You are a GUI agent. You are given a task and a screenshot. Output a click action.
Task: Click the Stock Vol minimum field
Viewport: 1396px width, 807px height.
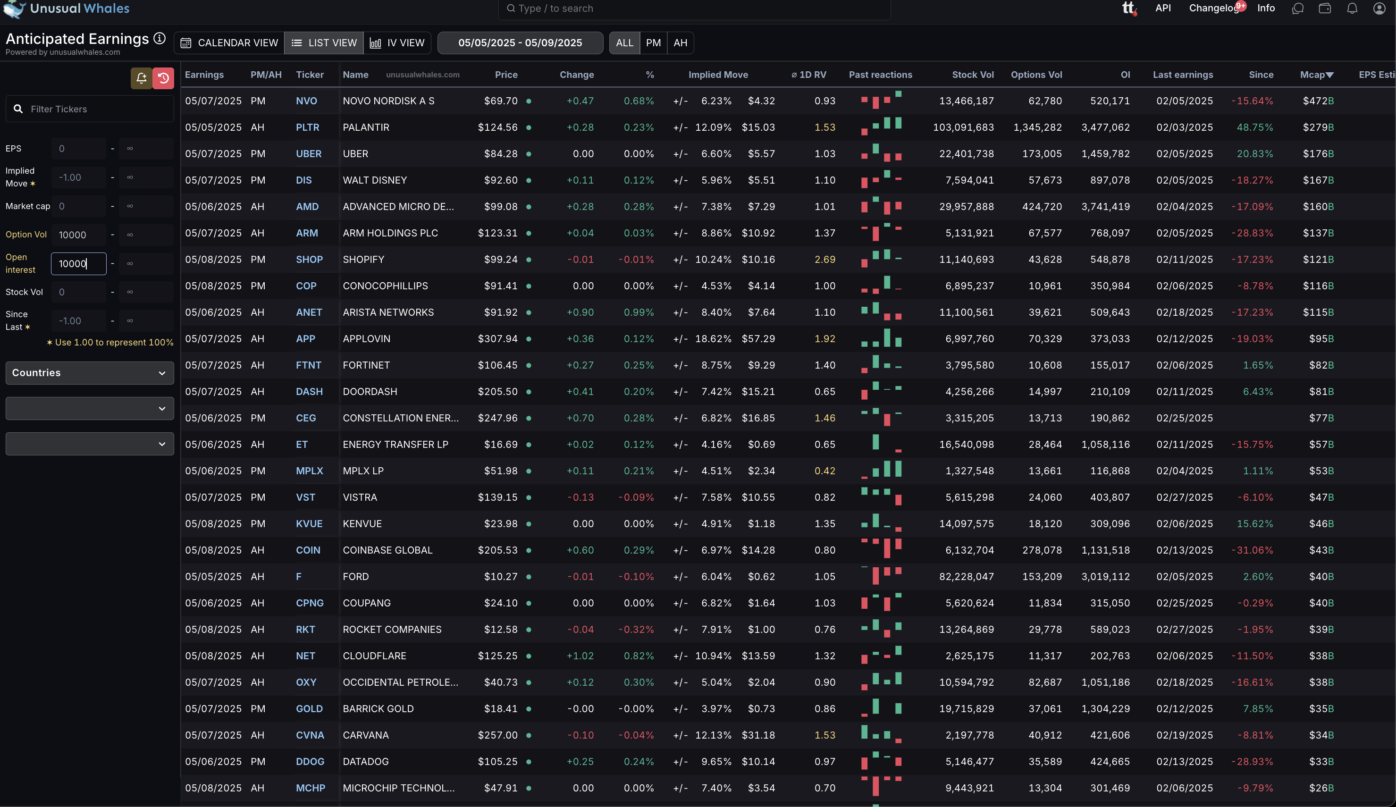tap(79, 292)
